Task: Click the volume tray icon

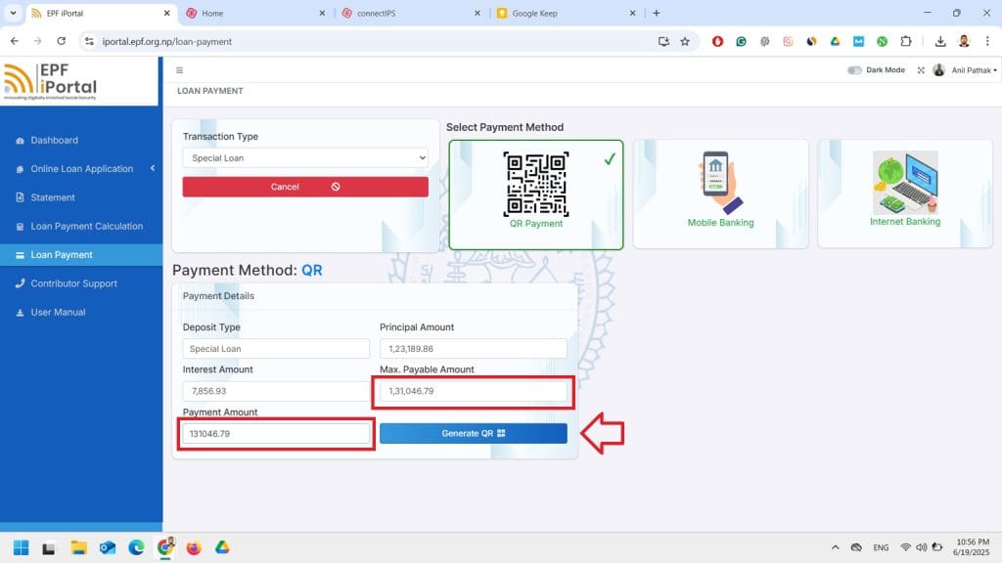Action: (x=921, y=547)
